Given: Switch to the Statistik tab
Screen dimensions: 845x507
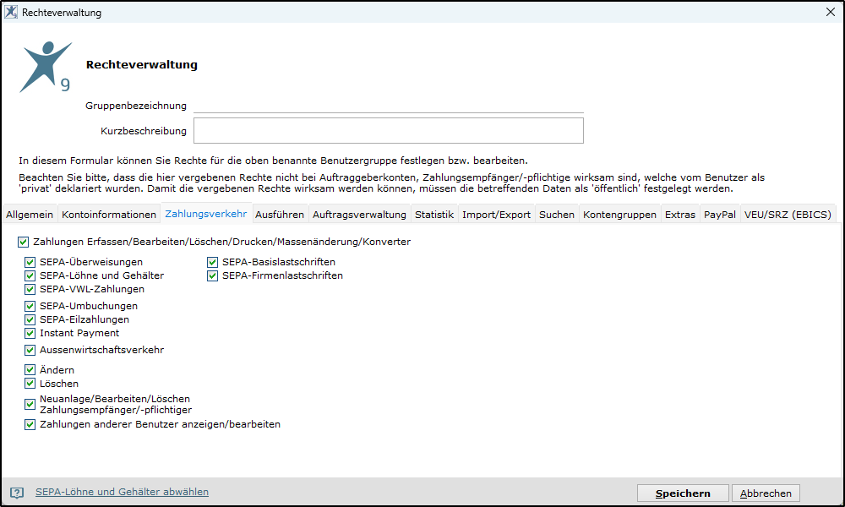Looking at the screenshot, I should (434, 215).
